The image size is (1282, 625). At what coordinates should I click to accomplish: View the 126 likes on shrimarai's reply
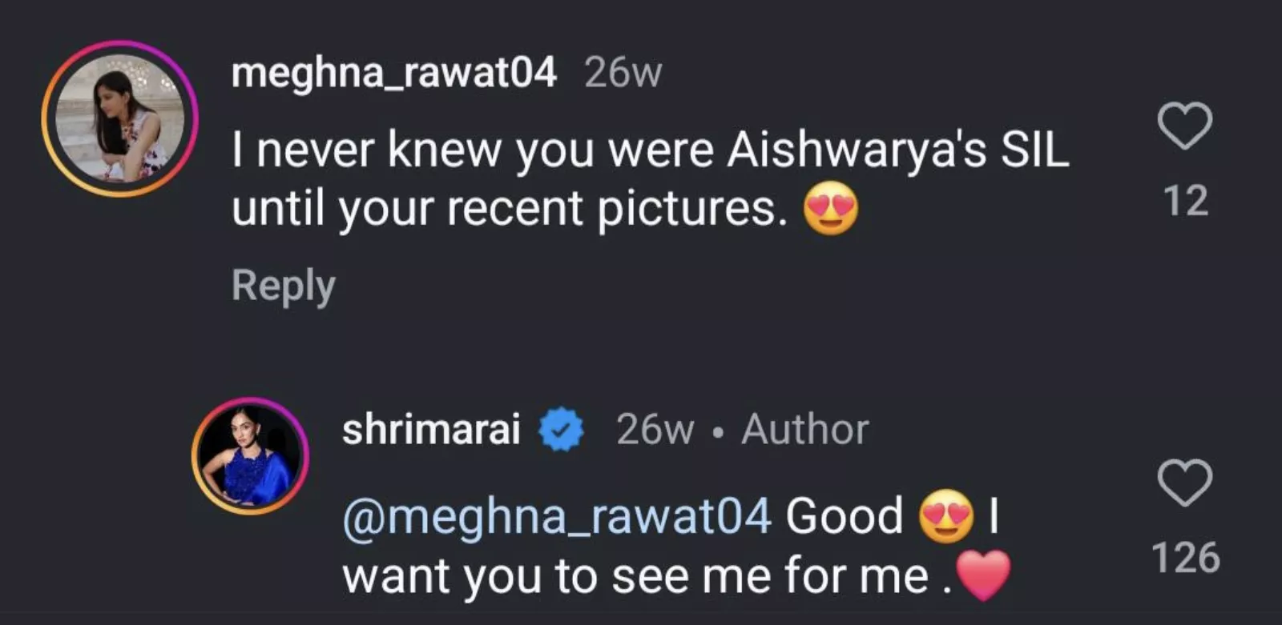(x=1185, y=558)
